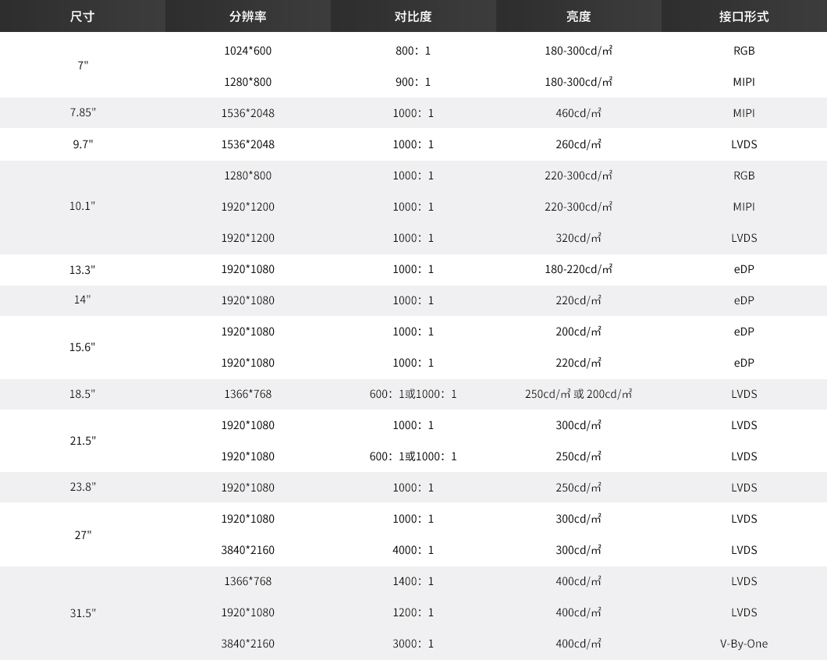
Task: Click the 4000:1 contrast value
Action: tap(413, 550)
